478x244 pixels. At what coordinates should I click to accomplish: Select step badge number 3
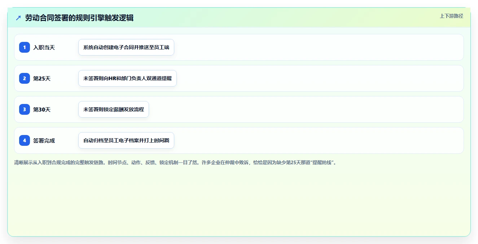pos(25,109)
